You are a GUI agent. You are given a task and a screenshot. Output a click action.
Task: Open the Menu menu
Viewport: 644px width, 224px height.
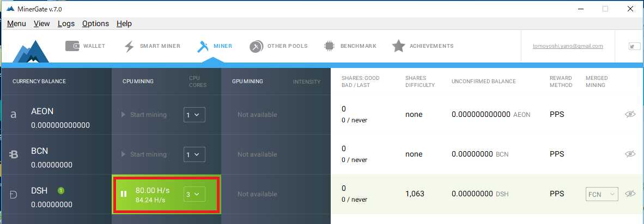16,23
